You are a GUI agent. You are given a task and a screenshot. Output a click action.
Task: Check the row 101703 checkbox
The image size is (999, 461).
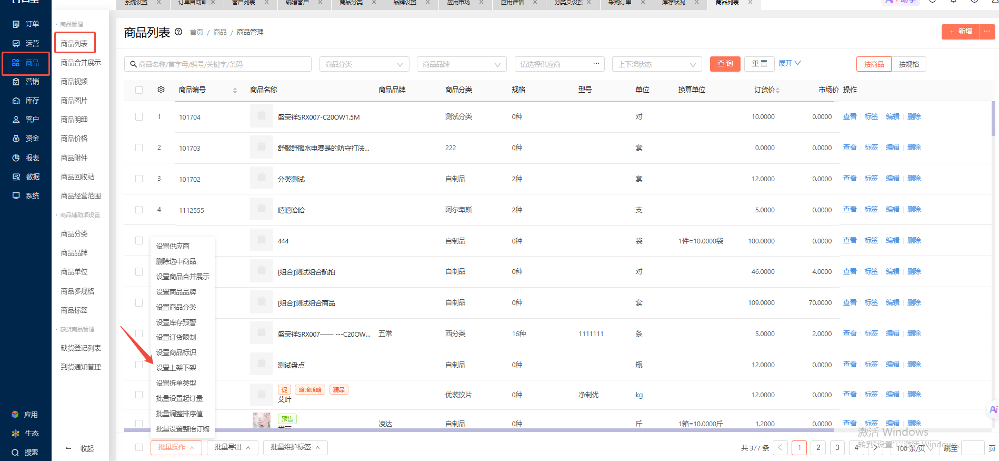point(139,148)
